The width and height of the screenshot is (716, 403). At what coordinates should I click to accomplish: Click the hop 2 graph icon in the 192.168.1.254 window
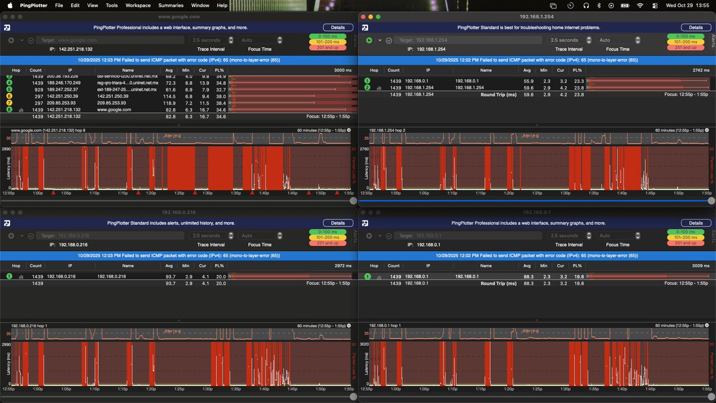coord(379,88)
